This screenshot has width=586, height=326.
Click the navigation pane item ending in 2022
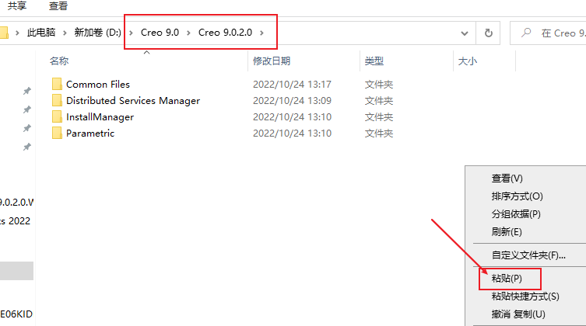coord(15,221)
